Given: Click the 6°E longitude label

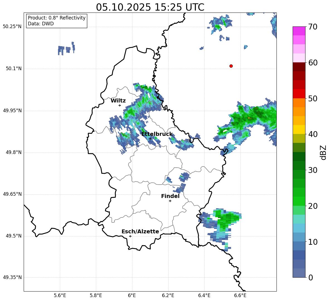Looking at the screenshot, I should [x=132, y=296].
